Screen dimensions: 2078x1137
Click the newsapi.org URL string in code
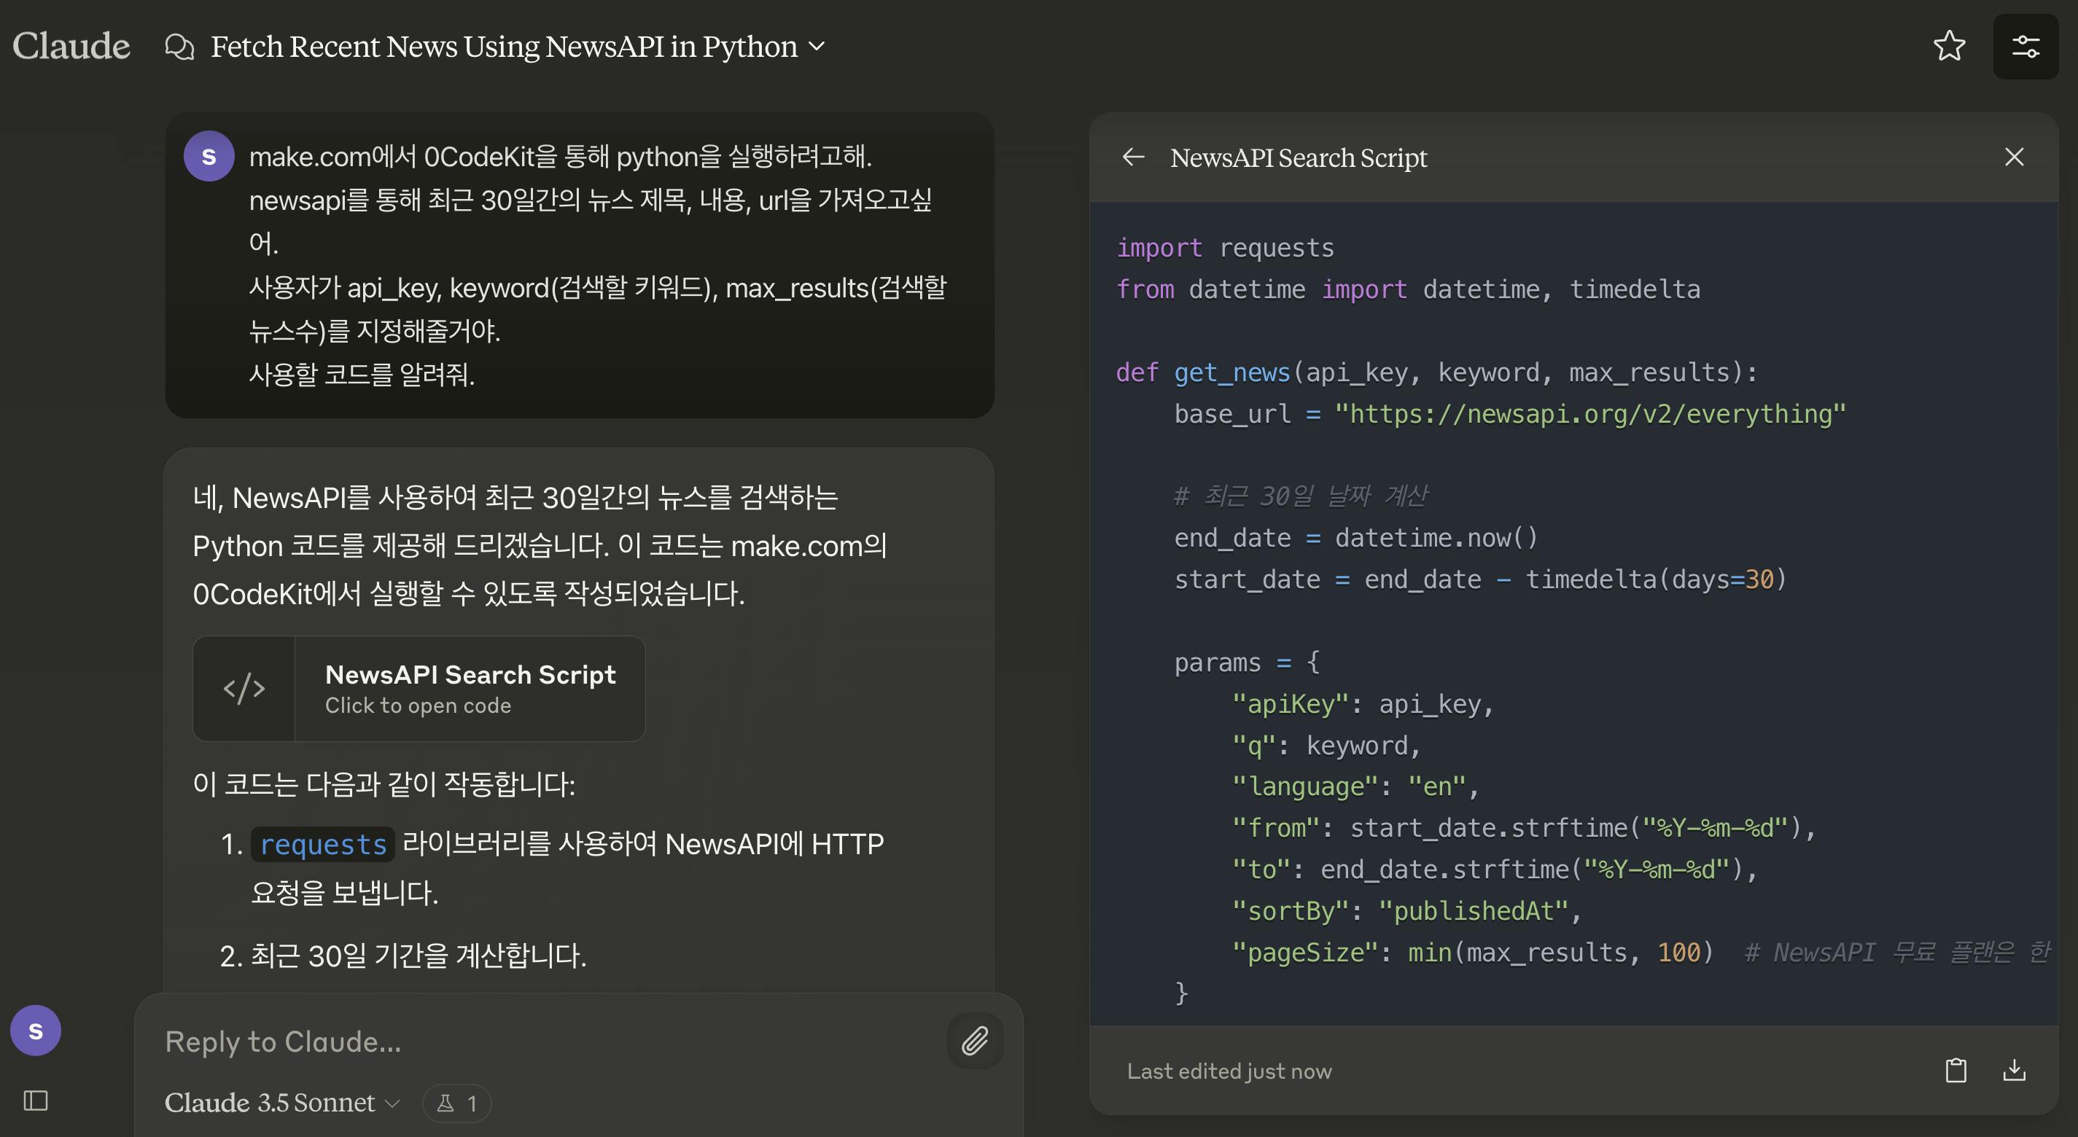pos(1589,415)
